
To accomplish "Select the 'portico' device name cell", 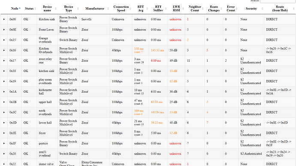I will (x=43, y=143).
